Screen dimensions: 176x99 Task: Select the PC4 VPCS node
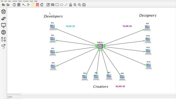53,67
